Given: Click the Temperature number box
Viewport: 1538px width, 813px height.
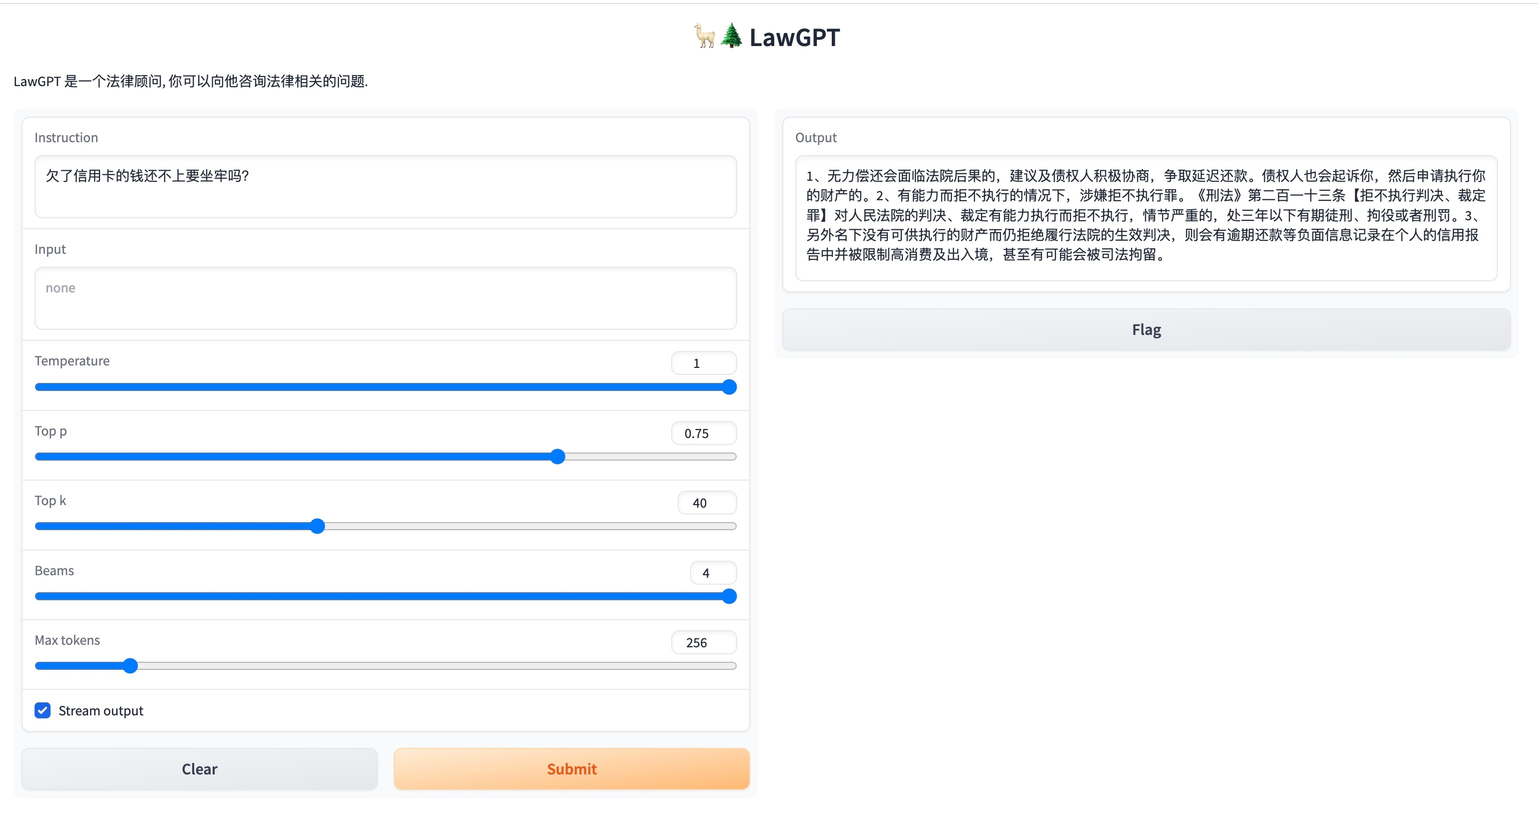Looking at the screenshot, I should [x=703, y=363].
